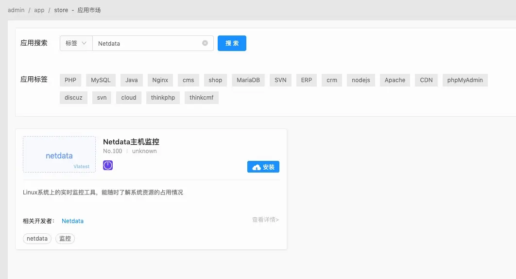516x279 pixels.
Task: Filter by the MySQL tag
Action: (101, 80)
